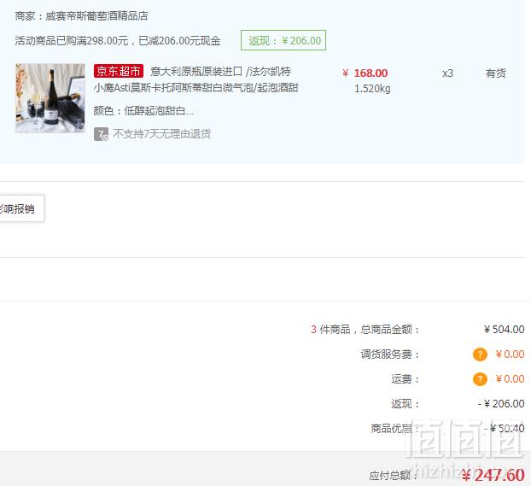Click the payable total ¥247.60
Viewport: 531px width, 486px height.
(493, 475)
